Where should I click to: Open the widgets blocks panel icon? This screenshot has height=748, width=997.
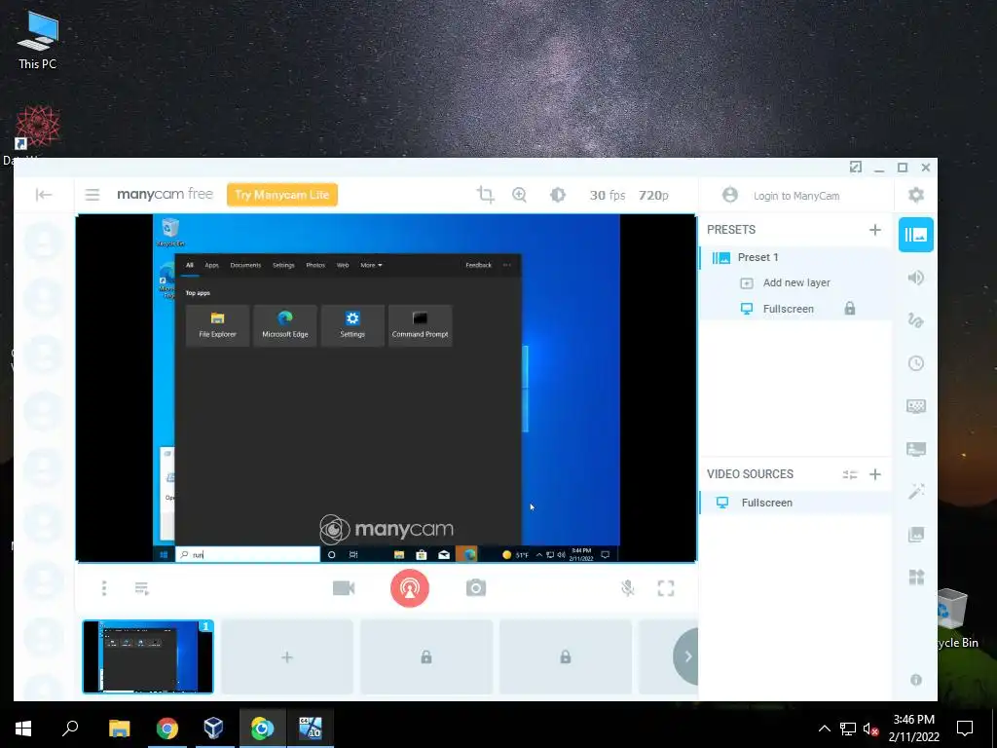pos(916,577)
